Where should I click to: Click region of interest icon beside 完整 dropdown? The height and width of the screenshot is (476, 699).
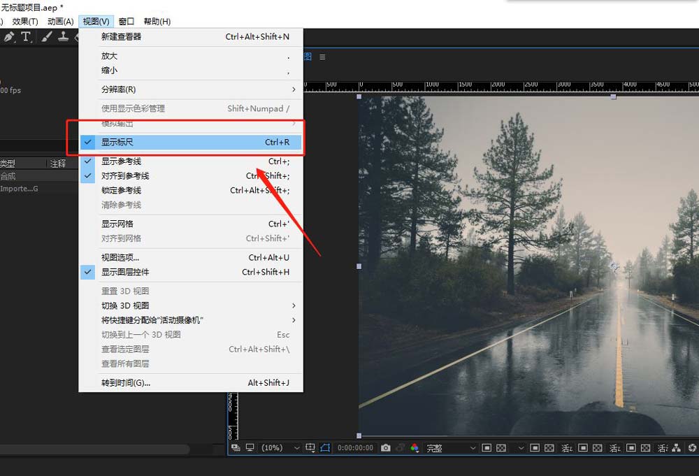point(487,447)
